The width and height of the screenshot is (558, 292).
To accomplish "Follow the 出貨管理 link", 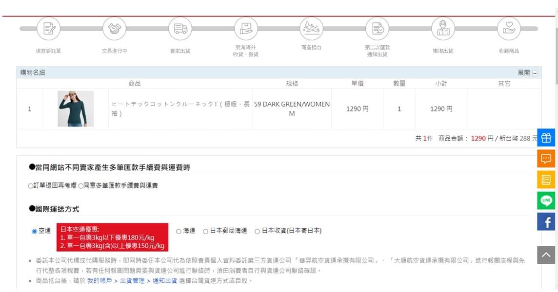I will pyautogui.click(x=132, y=281).
